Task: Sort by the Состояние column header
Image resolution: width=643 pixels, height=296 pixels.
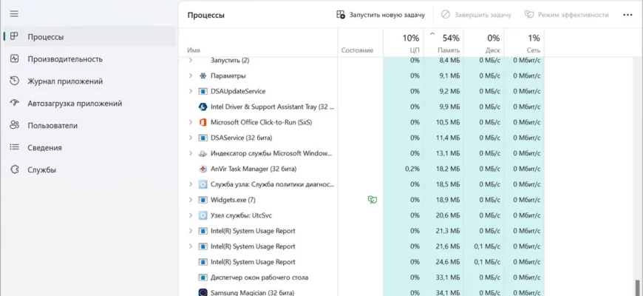Action: pos(361,43)
